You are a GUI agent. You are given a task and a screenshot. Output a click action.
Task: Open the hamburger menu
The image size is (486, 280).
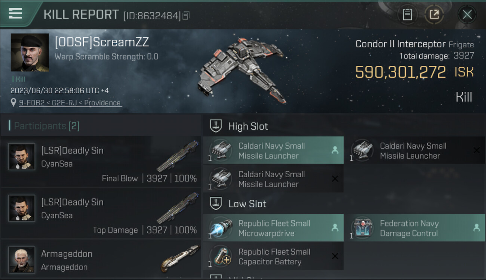tap(15, 13)
